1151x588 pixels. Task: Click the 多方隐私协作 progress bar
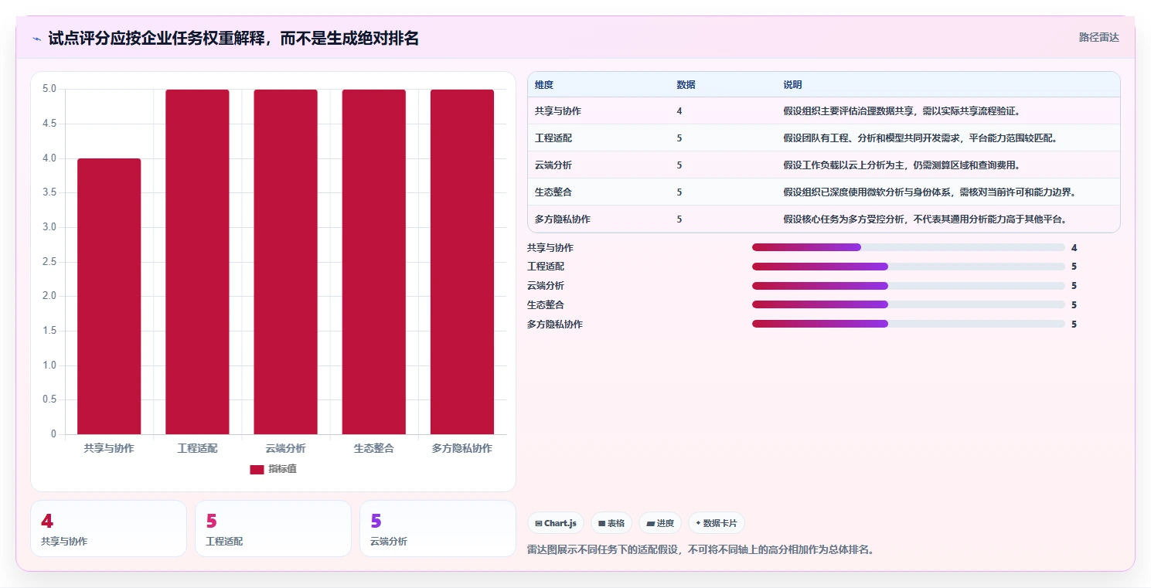tap(908, 324)
